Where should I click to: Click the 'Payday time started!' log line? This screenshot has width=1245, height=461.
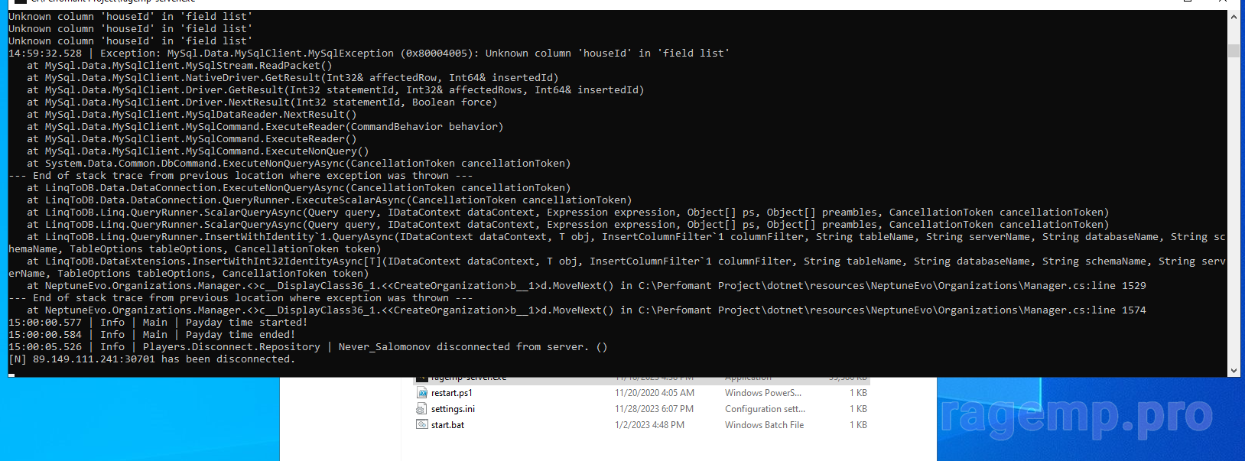coord(245,323)
